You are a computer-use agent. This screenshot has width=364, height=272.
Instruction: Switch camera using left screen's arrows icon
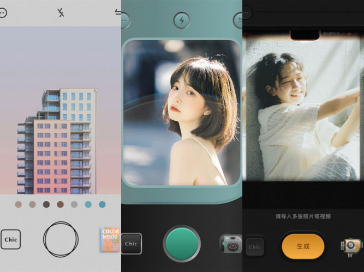pos(118,13)
